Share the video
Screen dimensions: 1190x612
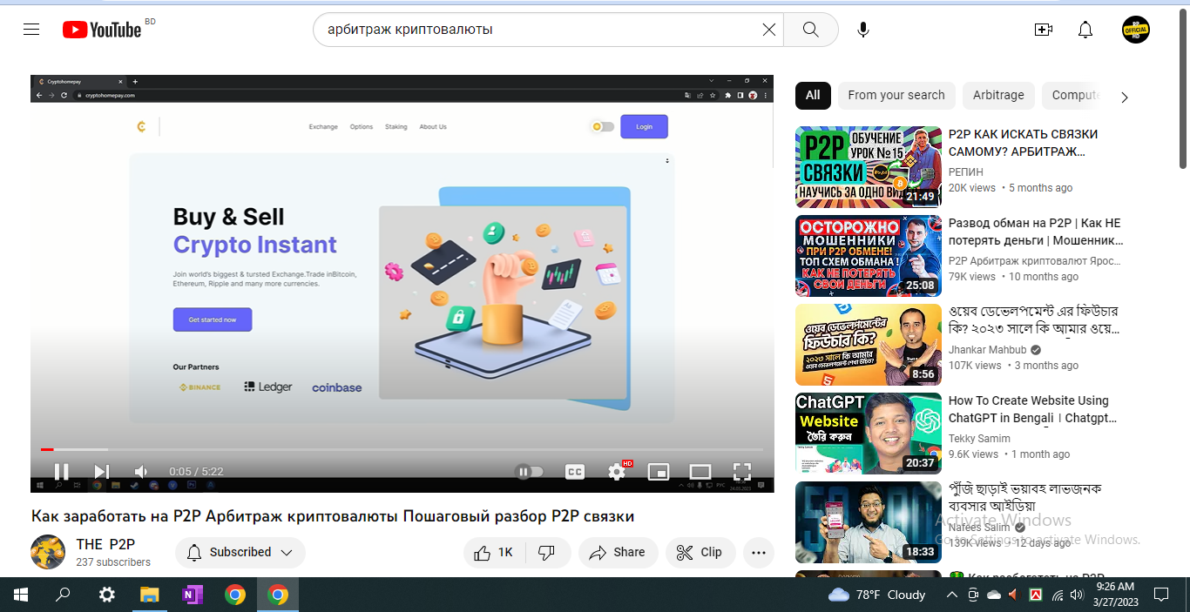[618, 552]
